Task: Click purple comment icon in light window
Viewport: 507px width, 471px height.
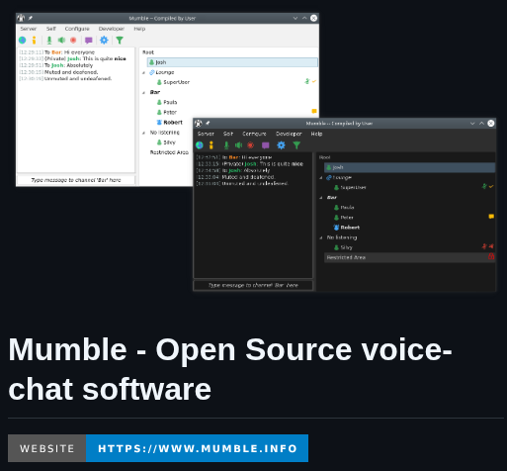Action: click(x=89, y=41)
